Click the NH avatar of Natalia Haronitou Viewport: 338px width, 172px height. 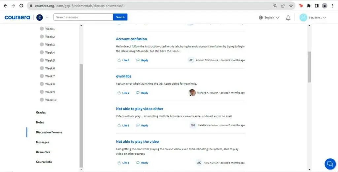(x=193, y=125)
